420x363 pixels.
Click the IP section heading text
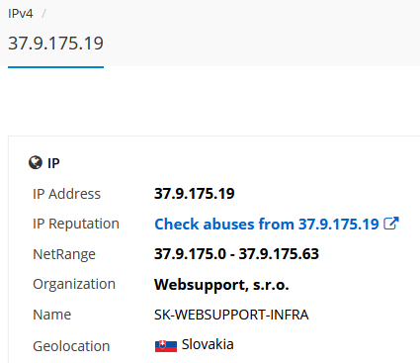tap(53, 163)
